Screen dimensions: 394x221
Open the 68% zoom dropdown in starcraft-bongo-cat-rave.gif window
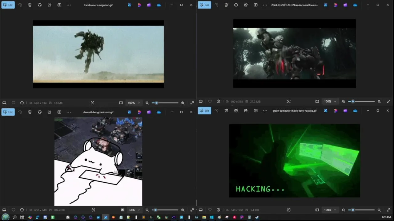(x=135, y=210)
